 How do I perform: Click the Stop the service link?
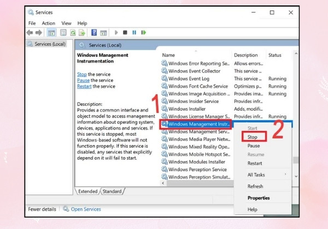point(82,74)
